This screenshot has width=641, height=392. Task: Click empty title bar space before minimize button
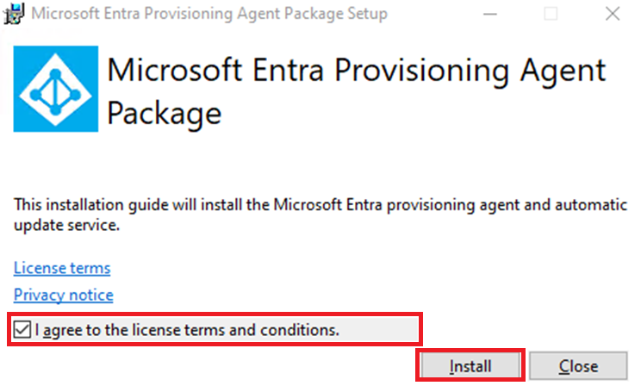pyautogui.click(x=431, y=14)
